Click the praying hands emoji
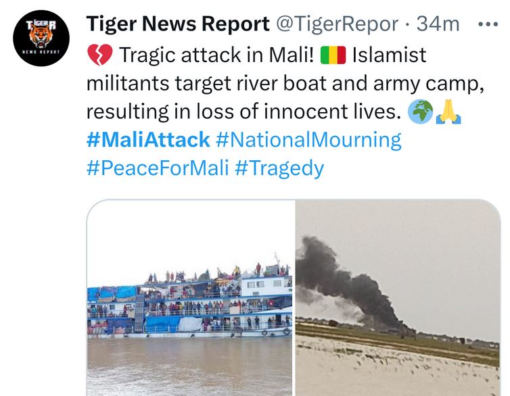The width and height of the screenshot is (510, 396). tap(448, 113)
